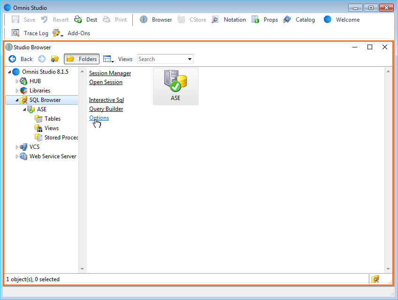Click the Libraries books icon in tree

tap(23, 91)
